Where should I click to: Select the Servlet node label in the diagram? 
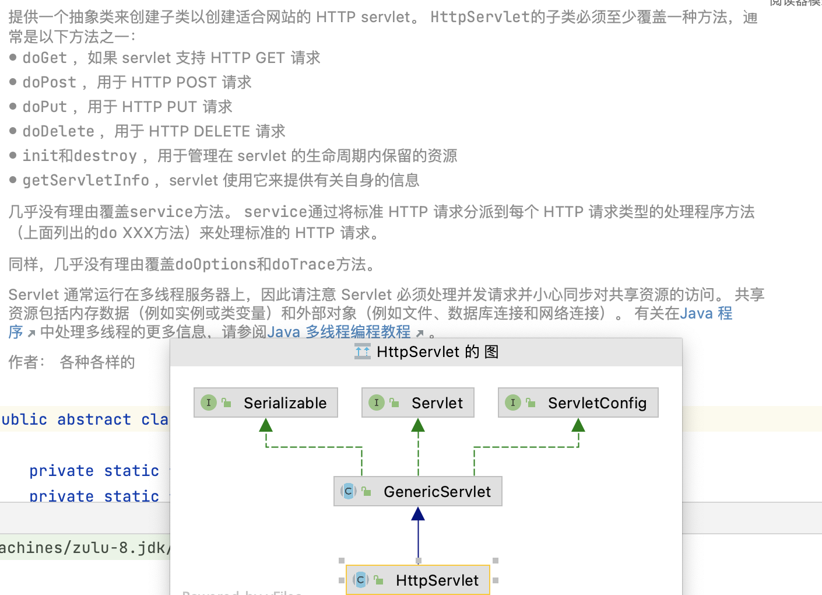437,403
